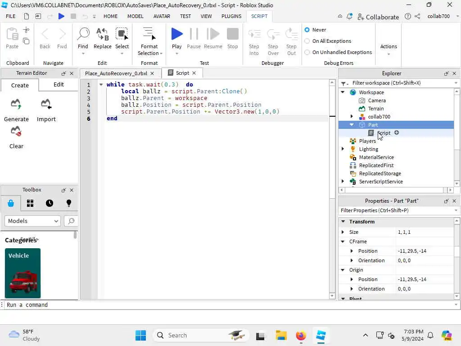Screen dimensions: 461x346
Task: Expand the ServerScriptService node
Action: (x=343, y=182)
